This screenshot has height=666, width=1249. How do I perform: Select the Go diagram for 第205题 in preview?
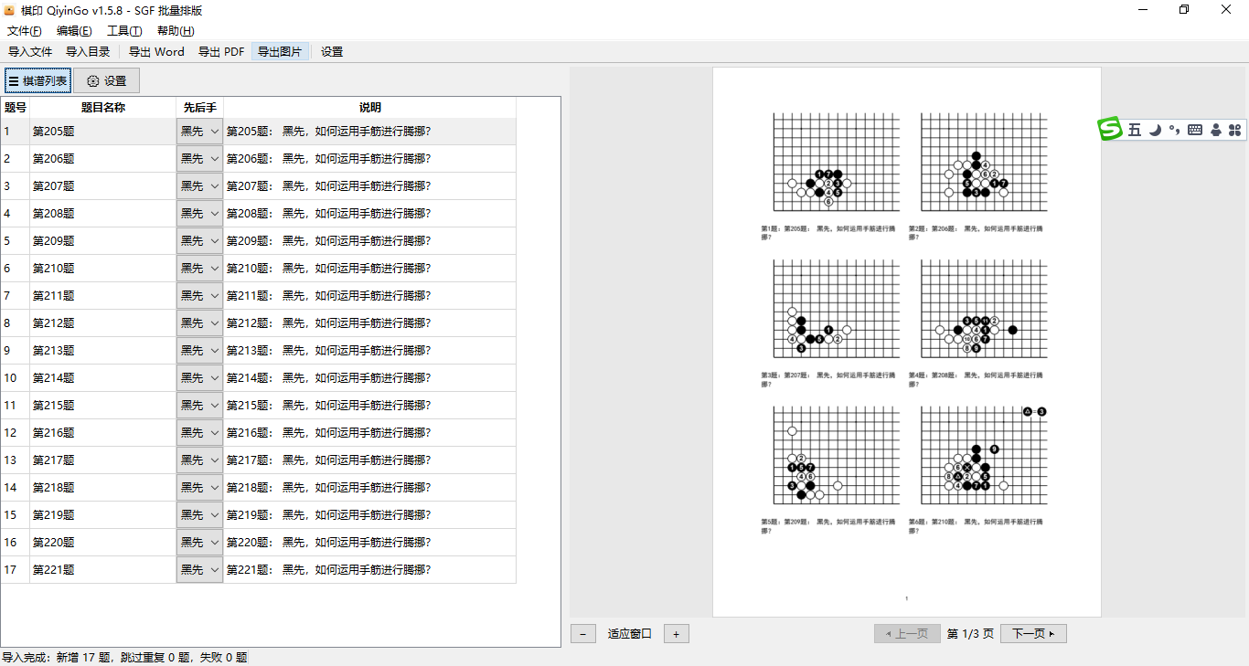point(836,162)
